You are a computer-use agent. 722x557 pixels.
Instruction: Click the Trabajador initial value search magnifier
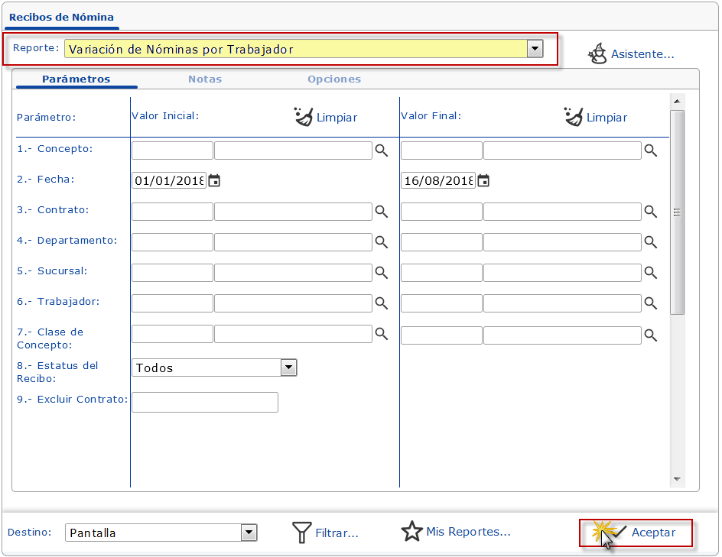click(381, 303)
